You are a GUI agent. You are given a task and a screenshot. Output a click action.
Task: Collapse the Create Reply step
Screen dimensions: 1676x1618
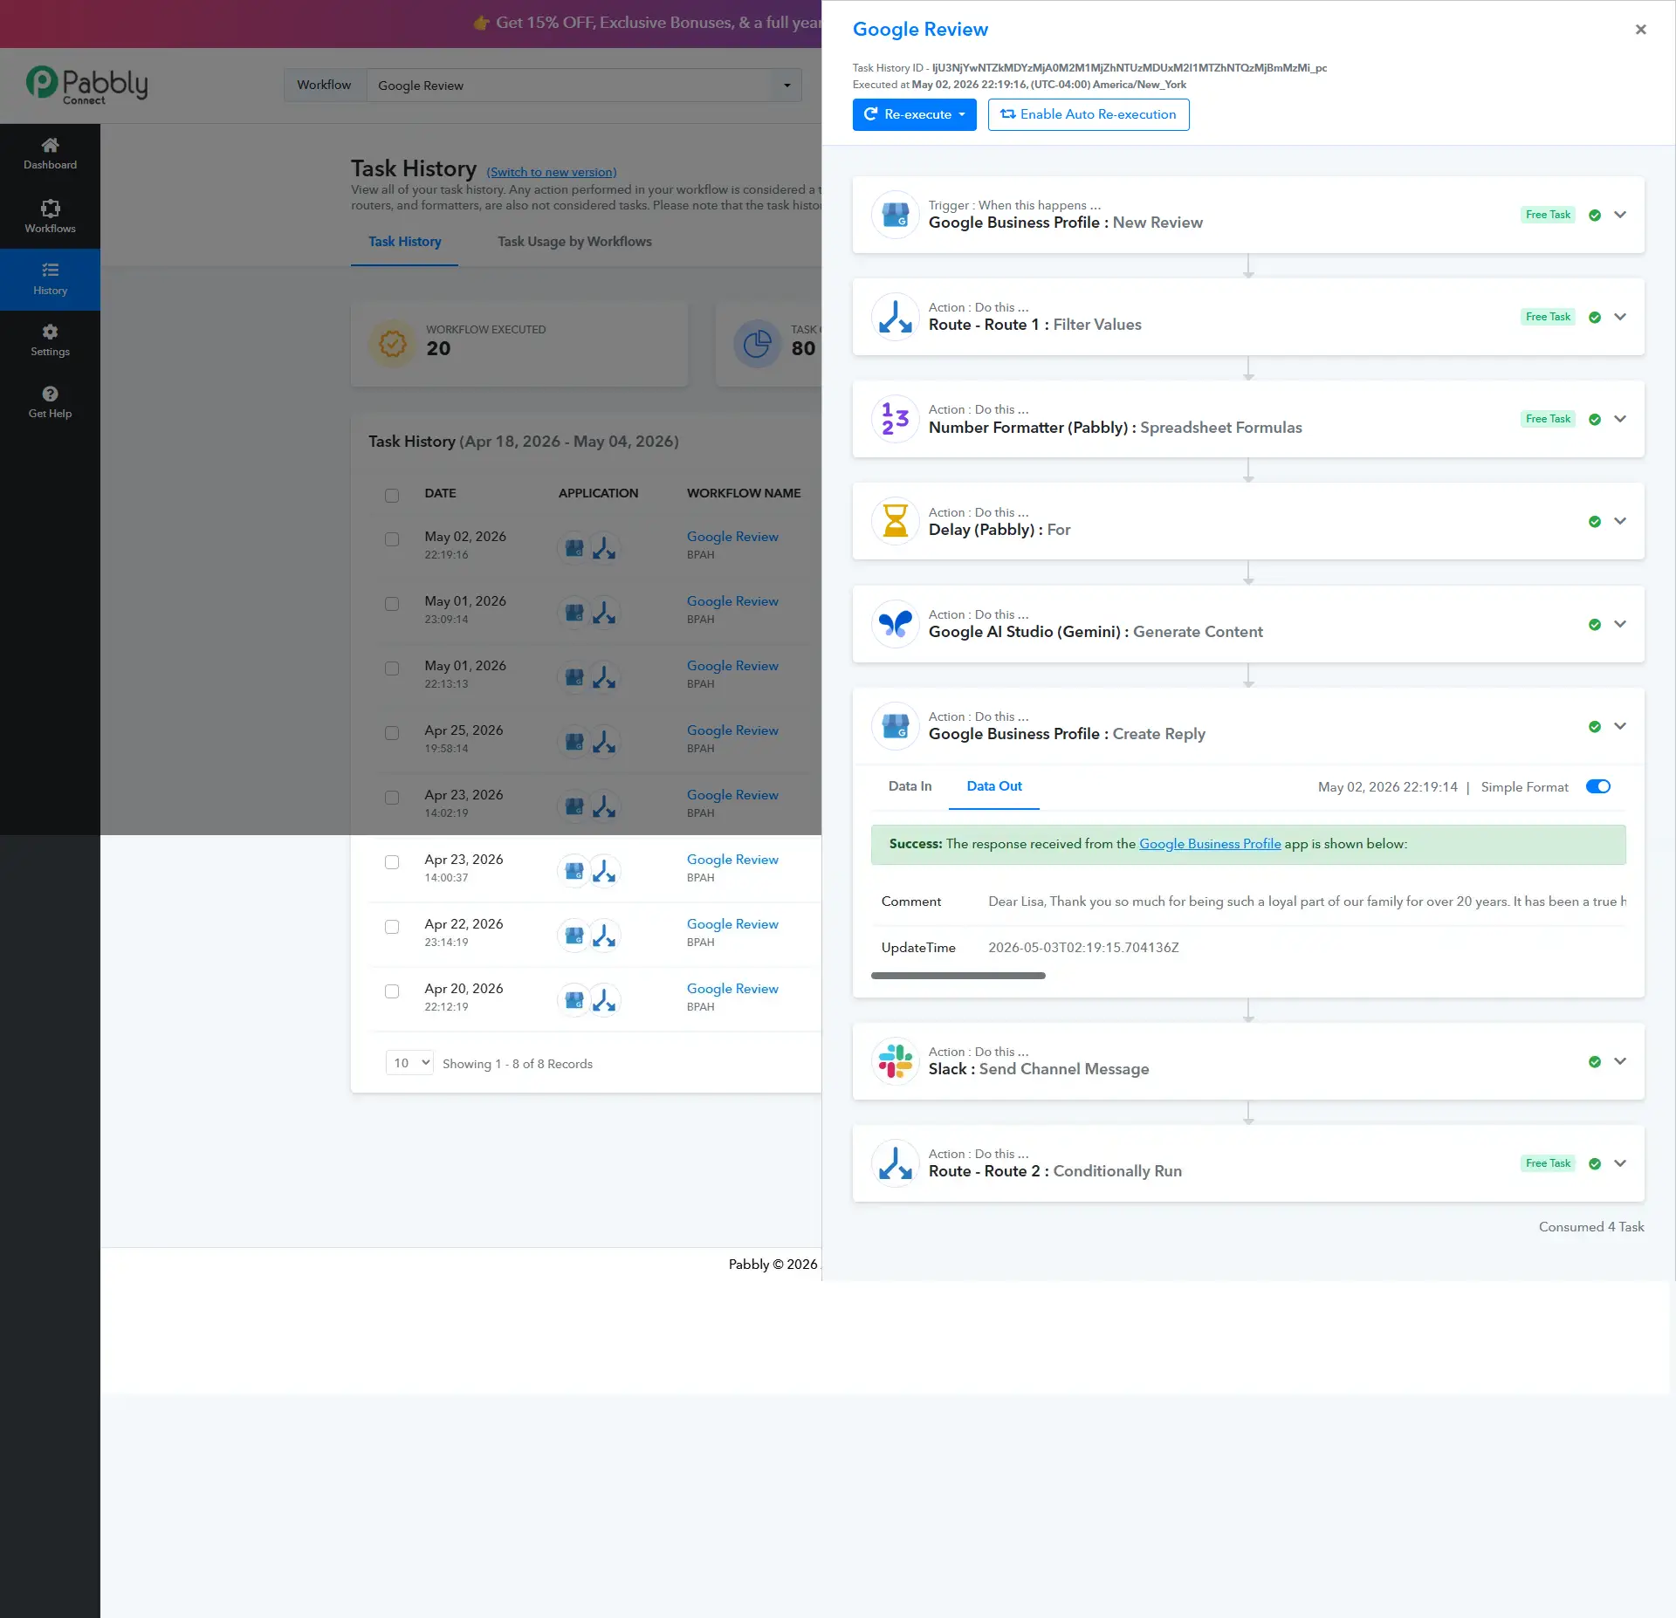(x=1620, y=726)
